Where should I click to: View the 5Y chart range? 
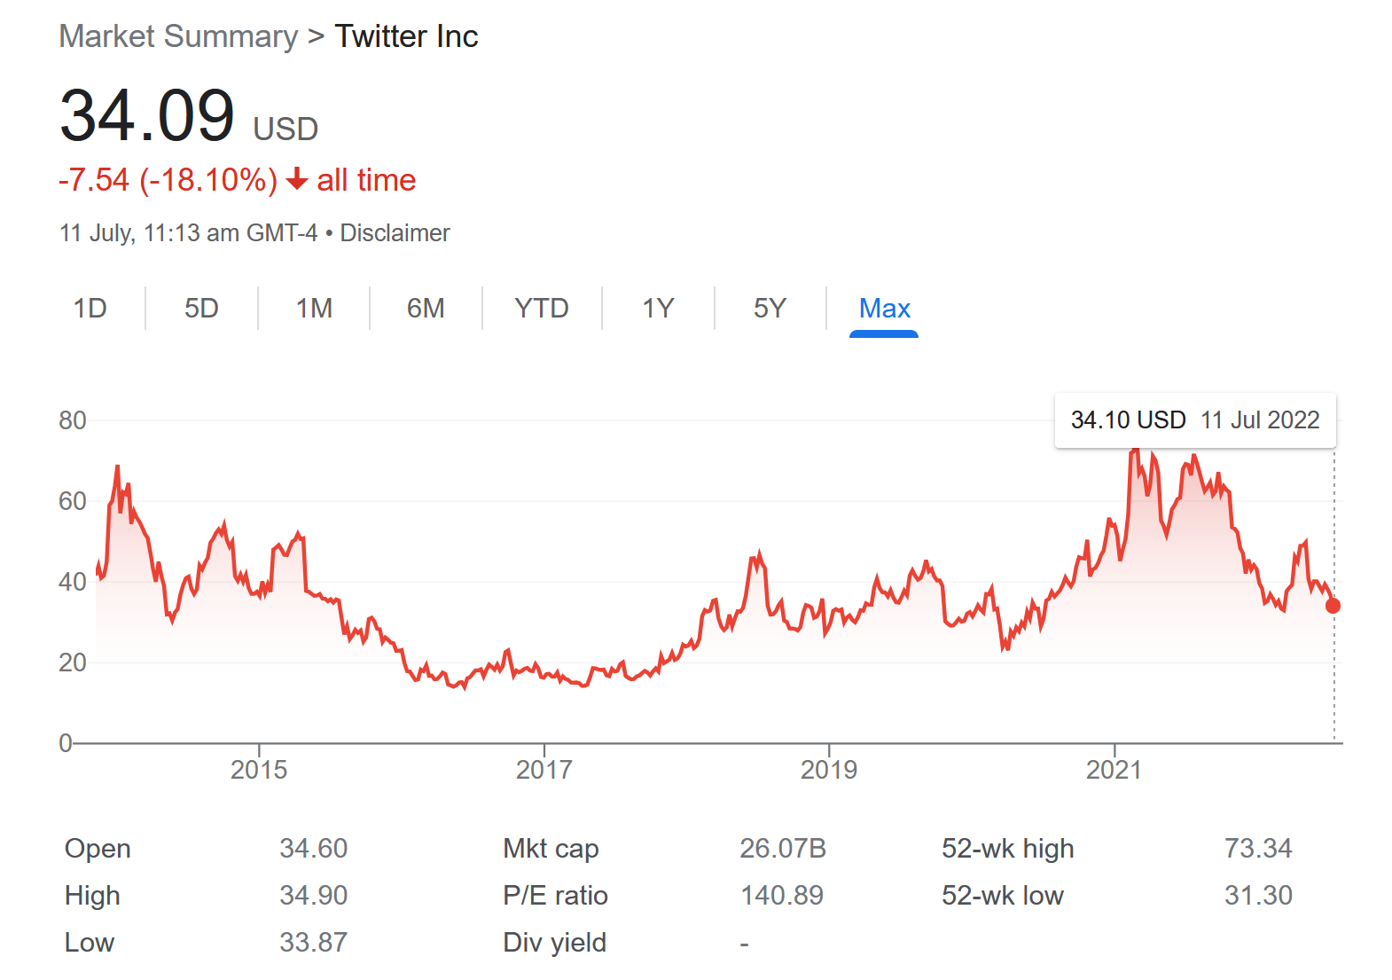tap(770, 309)
